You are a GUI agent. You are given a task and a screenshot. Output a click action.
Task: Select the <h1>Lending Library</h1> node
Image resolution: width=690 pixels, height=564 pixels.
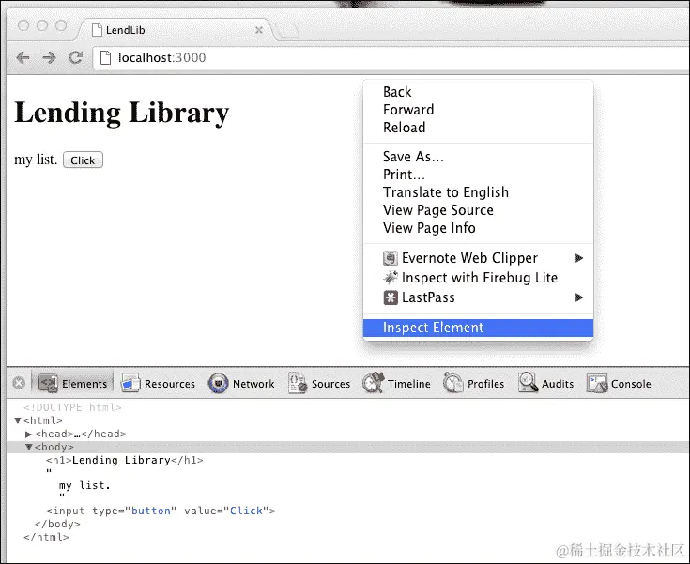125,460
